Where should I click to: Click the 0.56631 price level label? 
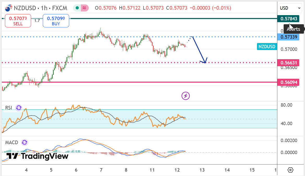point(288,63)
